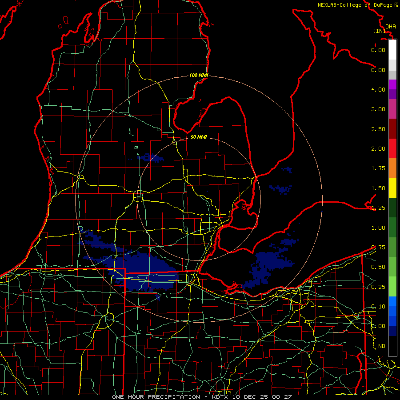Pick the darkest green legend swatch
400x400 pixels.
click(x=392, y=208)
